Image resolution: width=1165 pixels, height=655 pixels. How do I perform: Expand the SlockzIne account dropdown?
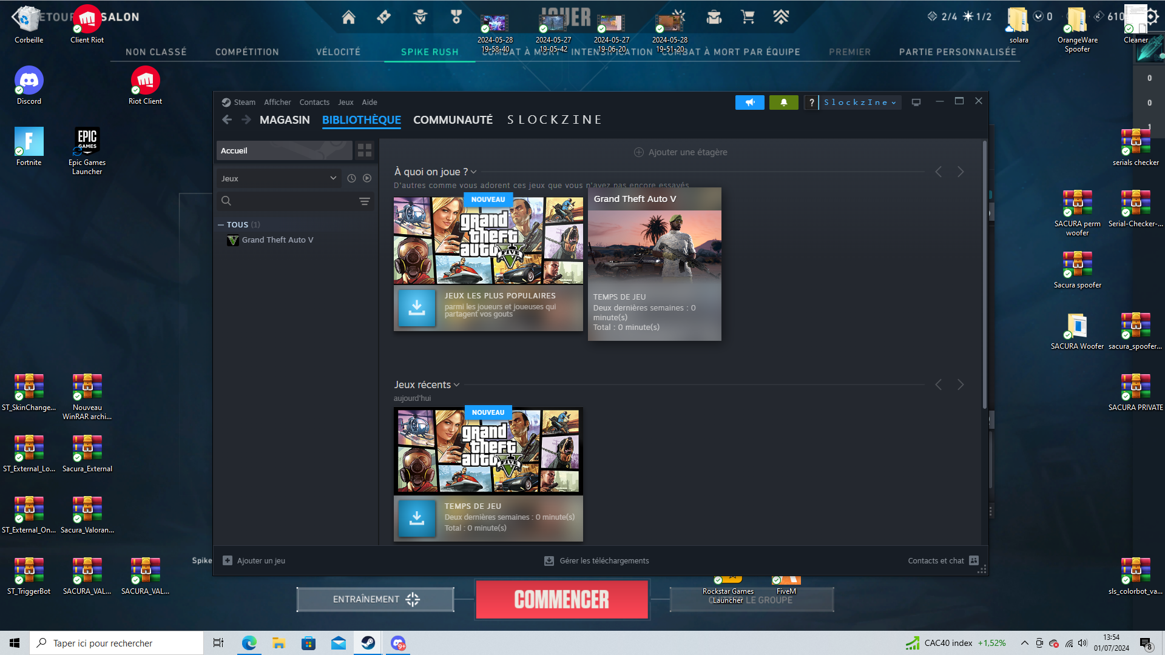(860, 102)
